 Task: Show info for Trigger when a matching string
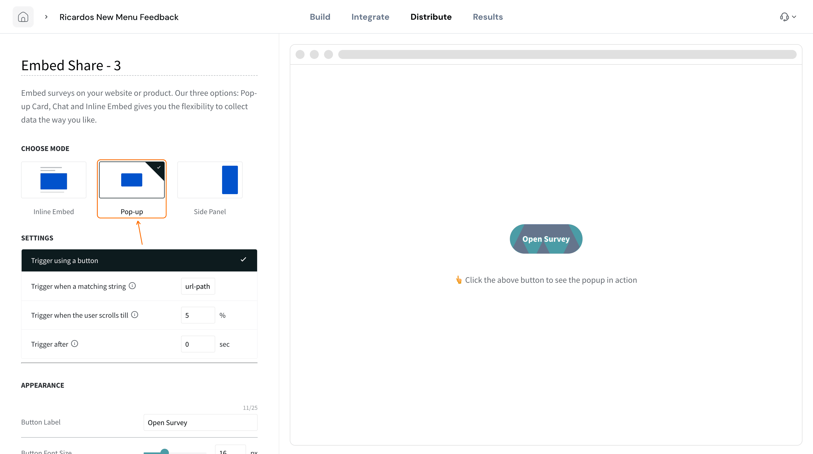pos(132,286)
